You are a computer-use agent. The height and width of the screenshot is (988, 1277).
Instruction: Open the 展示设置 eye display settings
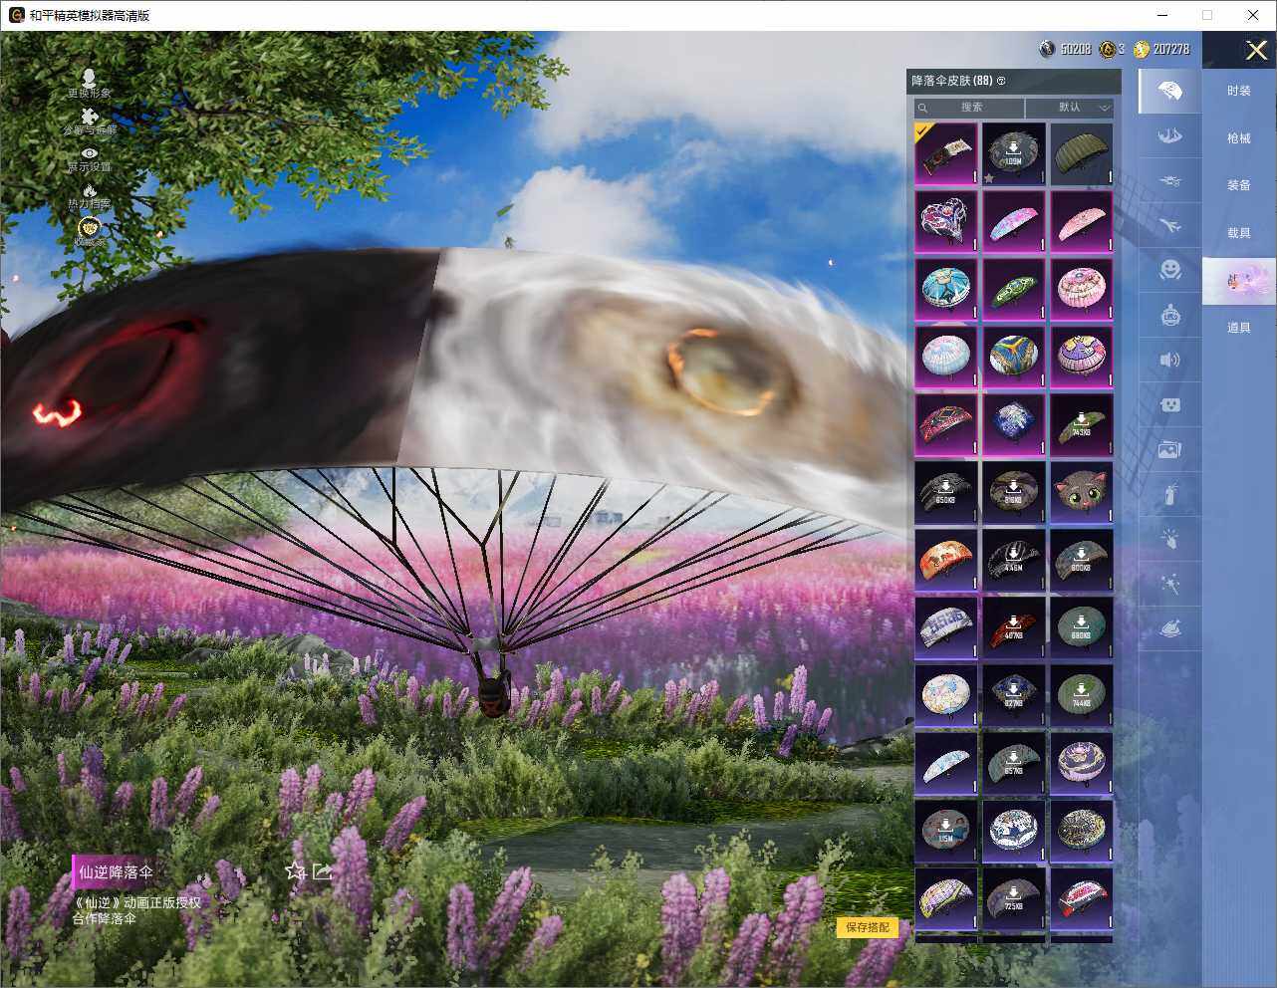(x=90, y=158)
